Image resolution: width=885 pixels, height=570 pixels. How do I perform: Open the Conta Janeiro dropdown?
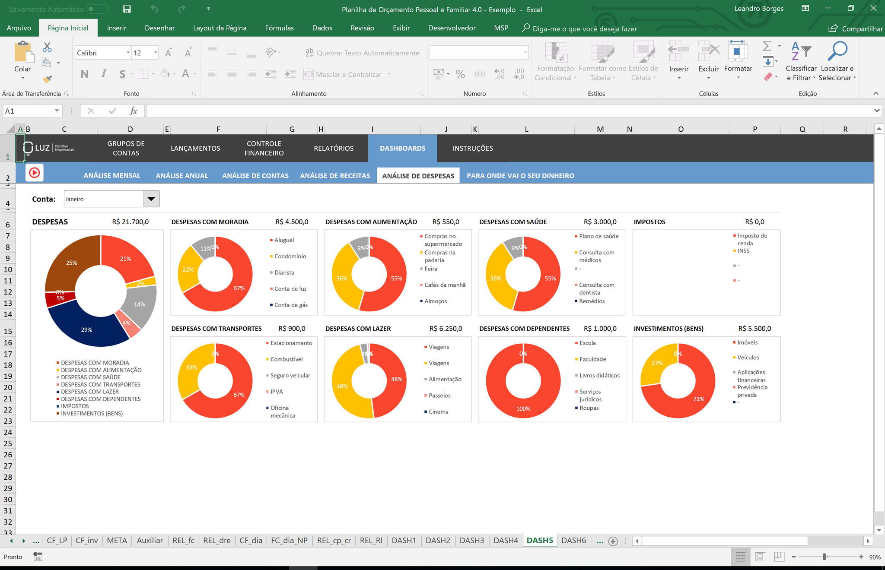pos(151,199)
